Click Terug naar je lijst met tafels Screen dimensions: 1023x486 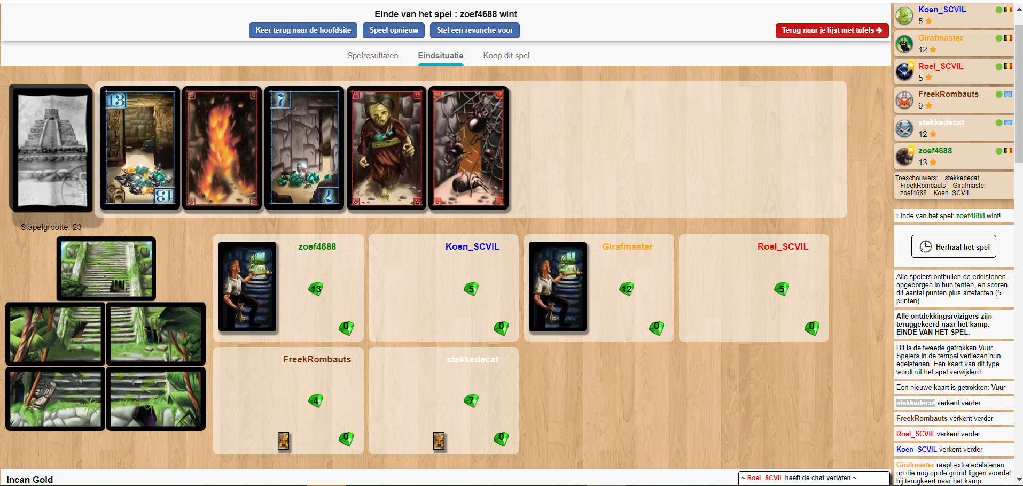click(832, 30)
